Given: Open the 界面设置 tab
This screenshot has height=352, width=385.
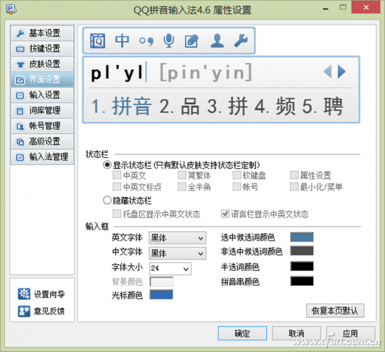Looking at the screenshot, I should 42,80.
